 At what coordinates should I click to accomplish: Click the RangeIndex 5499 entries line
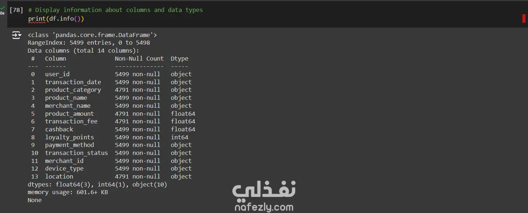point(89,43)
